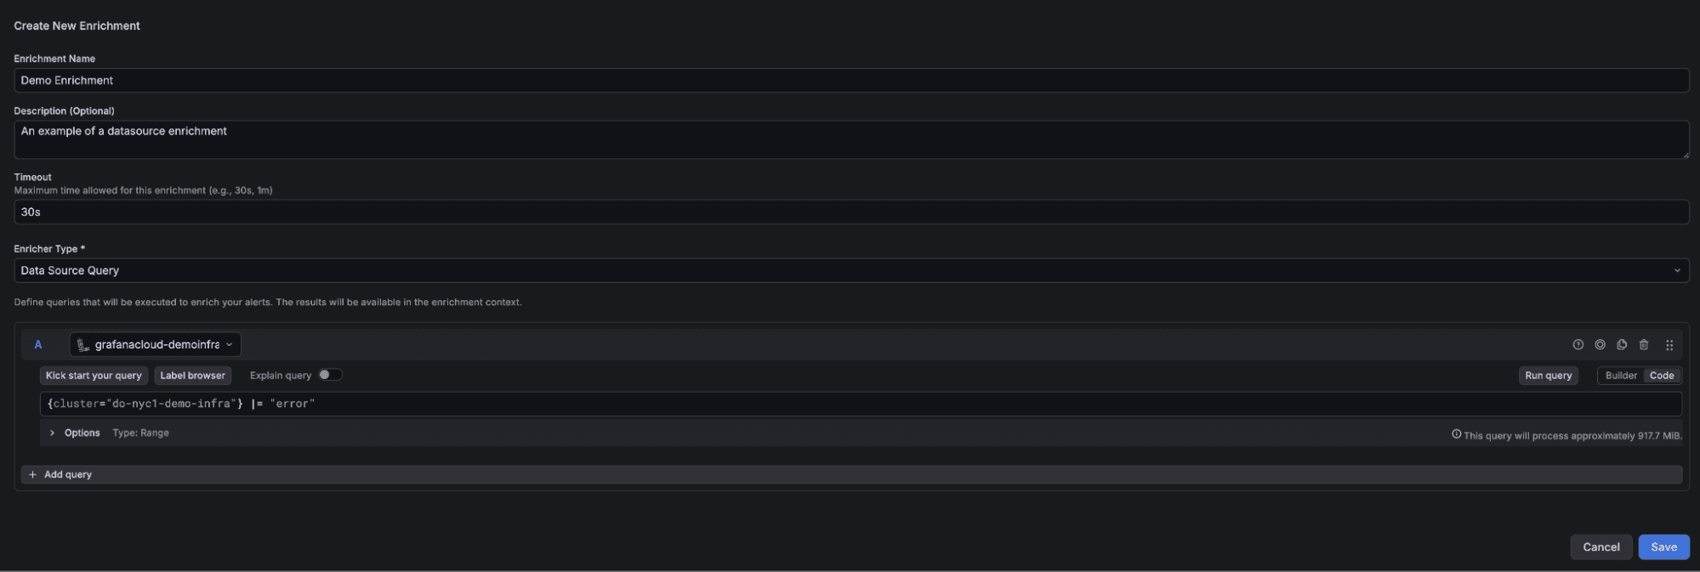Save the new enrichment

pos(1663,547)
